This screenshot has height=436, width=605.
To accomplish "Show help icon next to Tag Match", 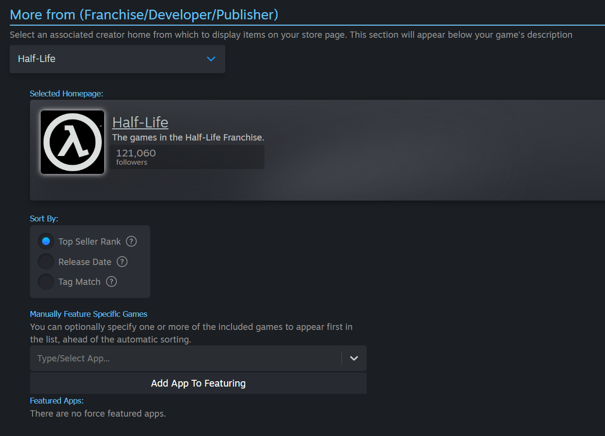I will (x=111, y=281).
